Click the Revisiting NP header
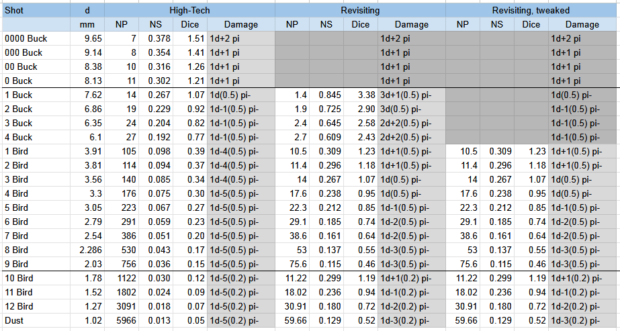620x331 pixels. pyautogui.click(x=292, y=24)
